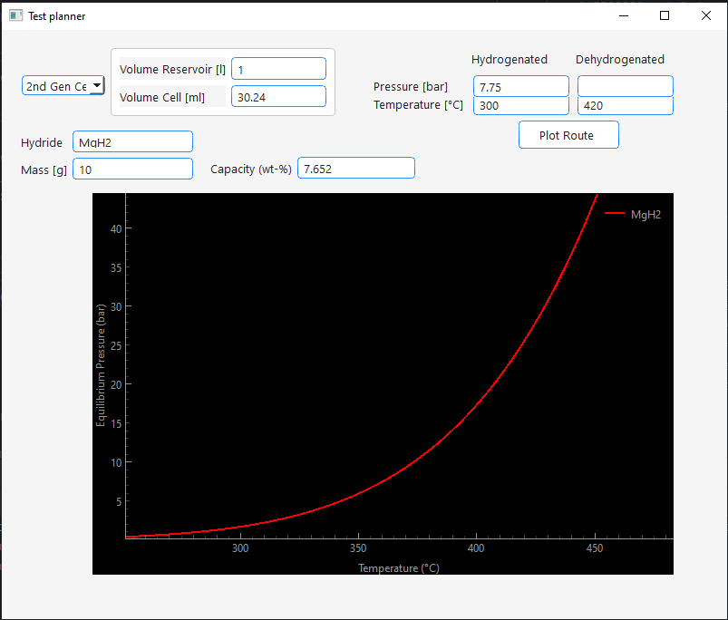Click the Hydride field containing MgH2
This screenshot has width=728, height=620.
click(x=132, y=141)
